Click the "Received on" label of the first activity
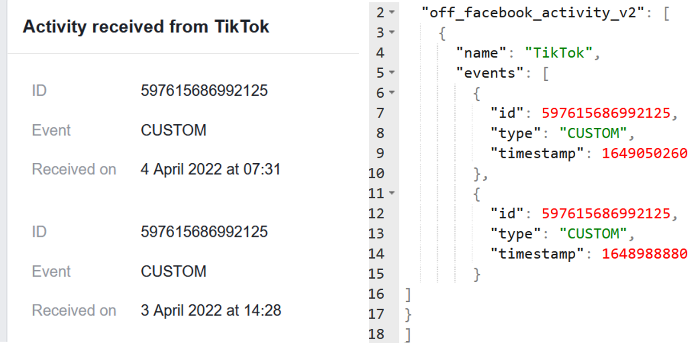The image size is (698, 343). point(74,169)
